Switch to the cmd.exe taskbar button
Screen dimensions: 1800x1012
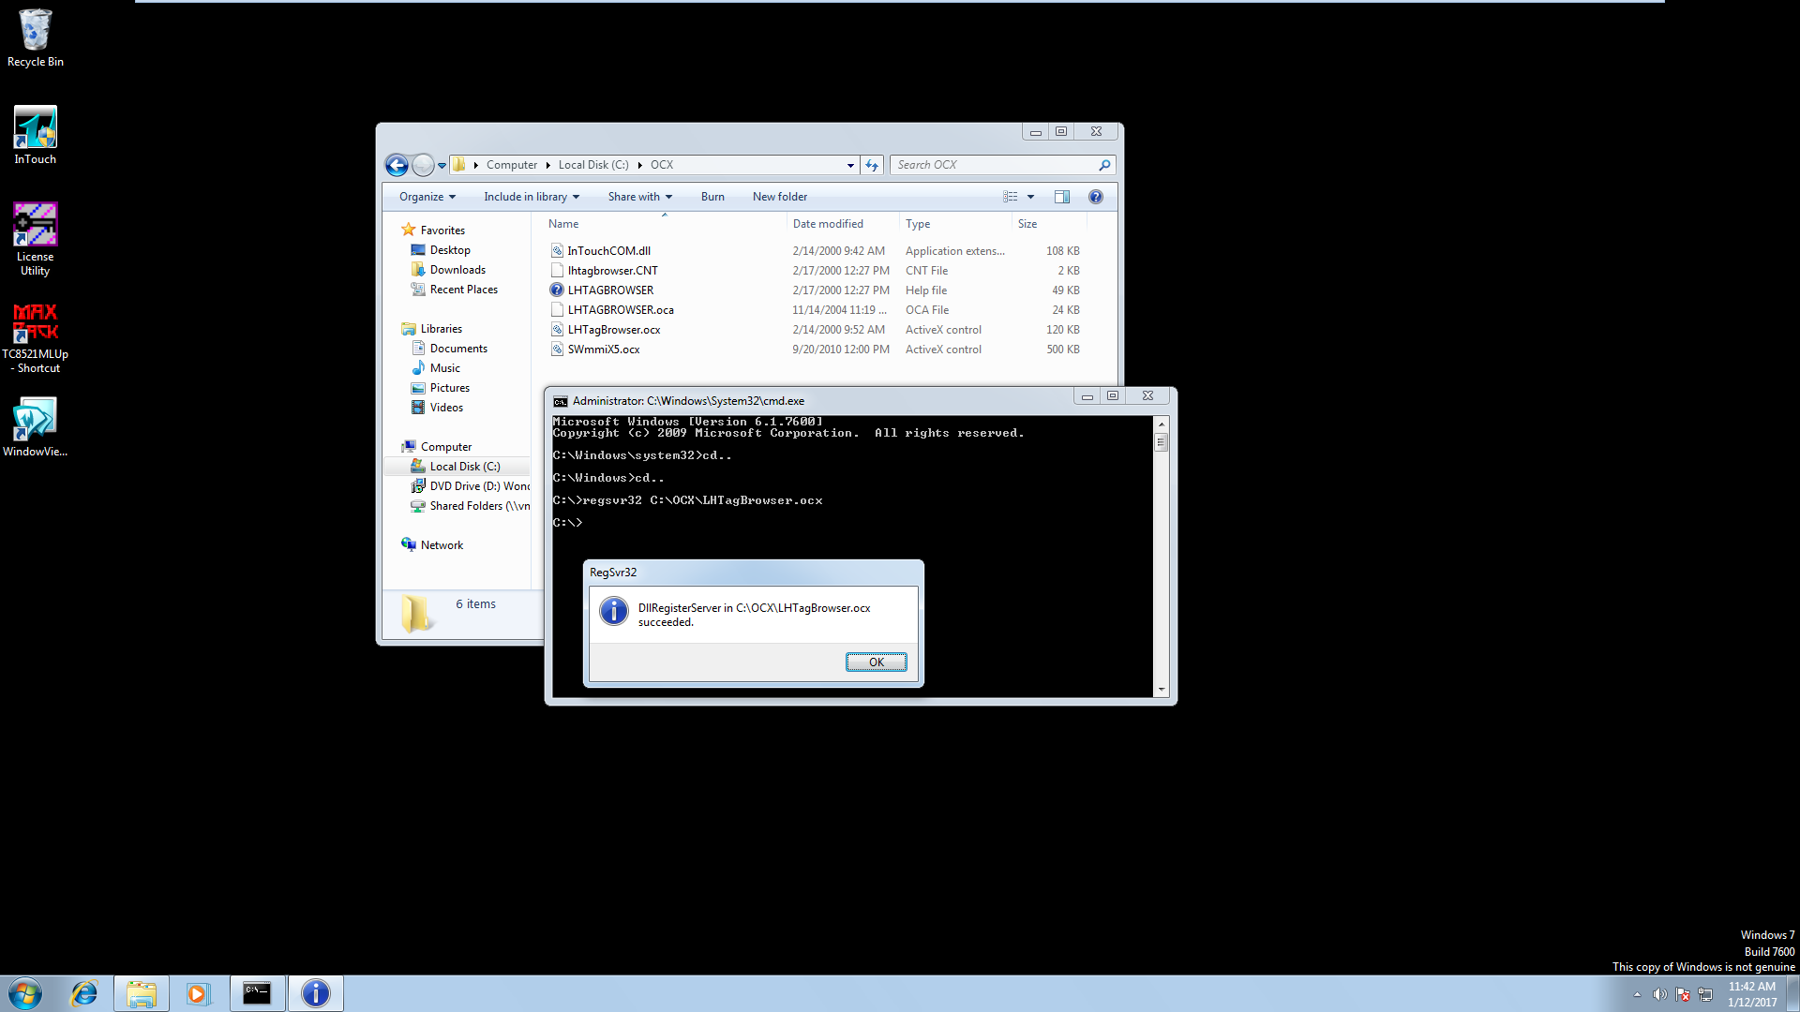tap(257, 993)
